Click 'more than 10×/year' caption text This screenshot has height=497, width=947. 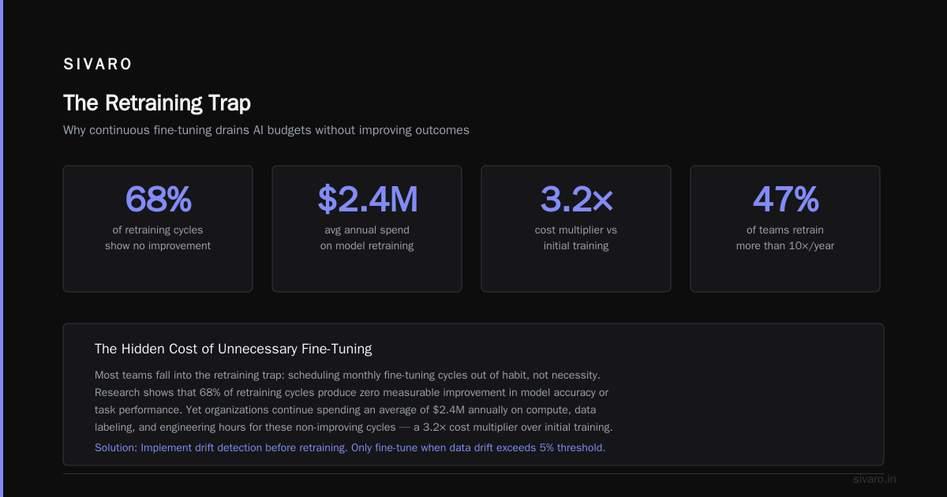tap(785, 246)
